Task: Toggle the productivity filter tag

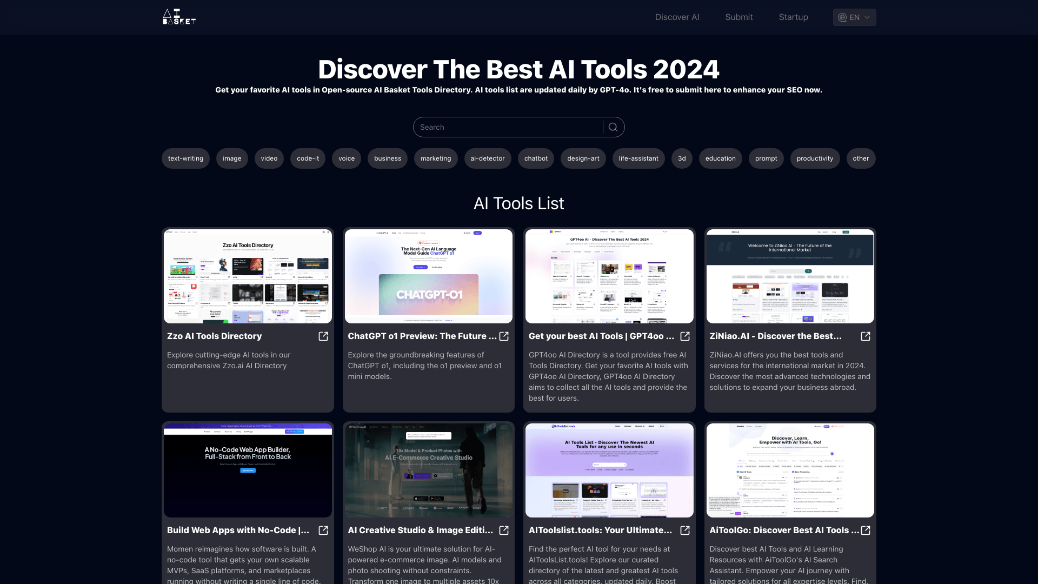Action: click(x=815, y=158)
